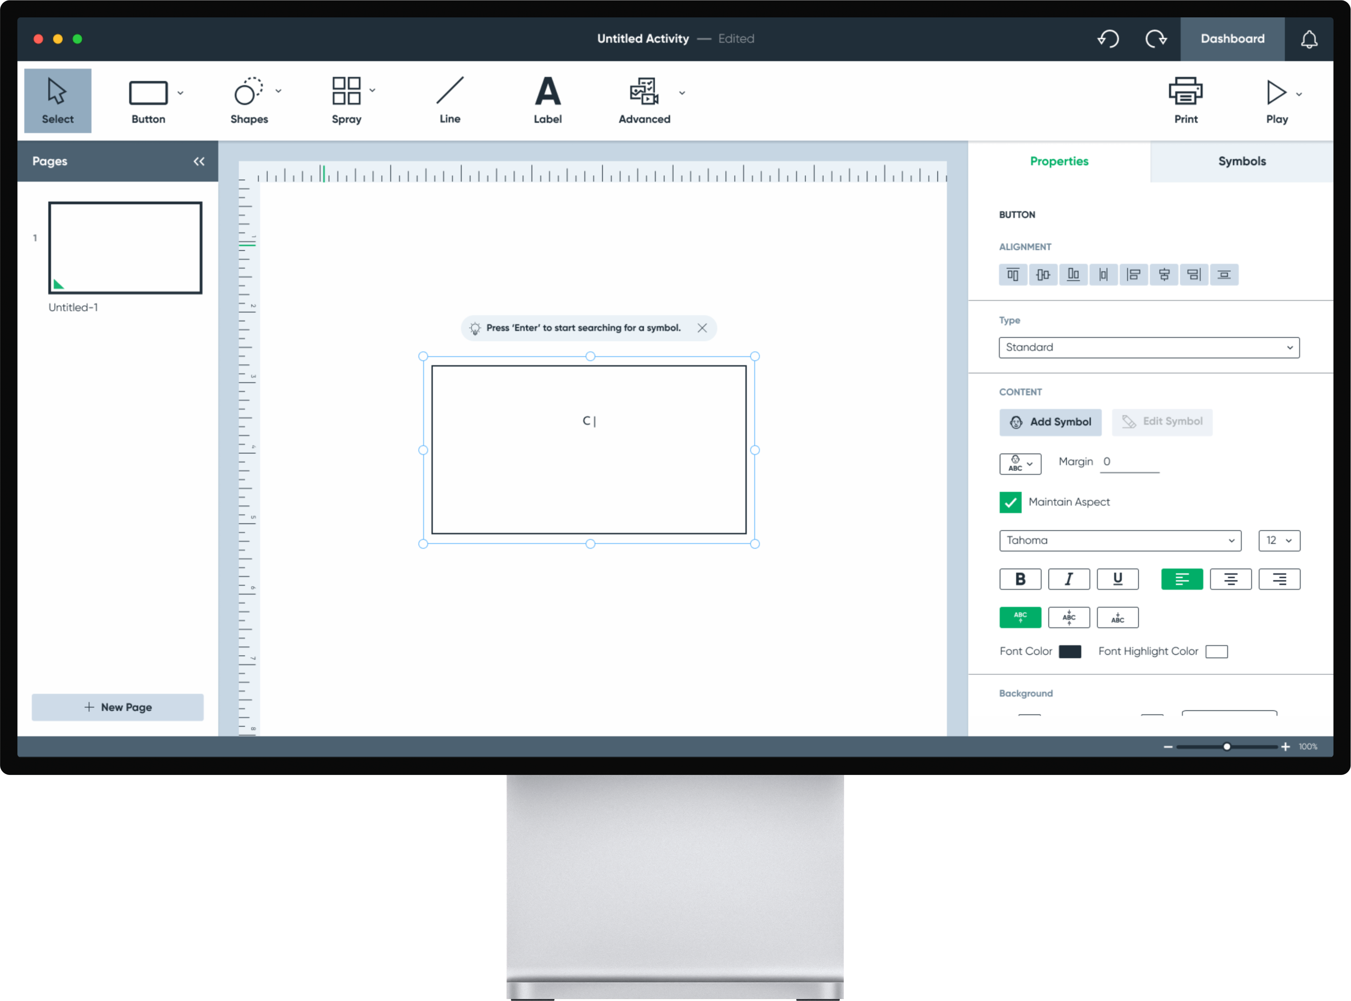This screenshot has width=1351, height=1001.
Task: Choose the Button tool in the toolbar
Action: tap(148, 100)
